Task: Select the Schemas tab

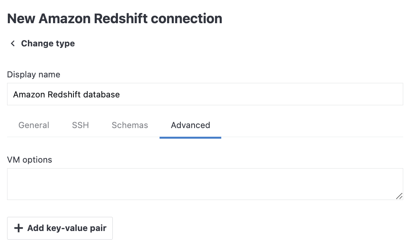Action: [x=130, y=125]
